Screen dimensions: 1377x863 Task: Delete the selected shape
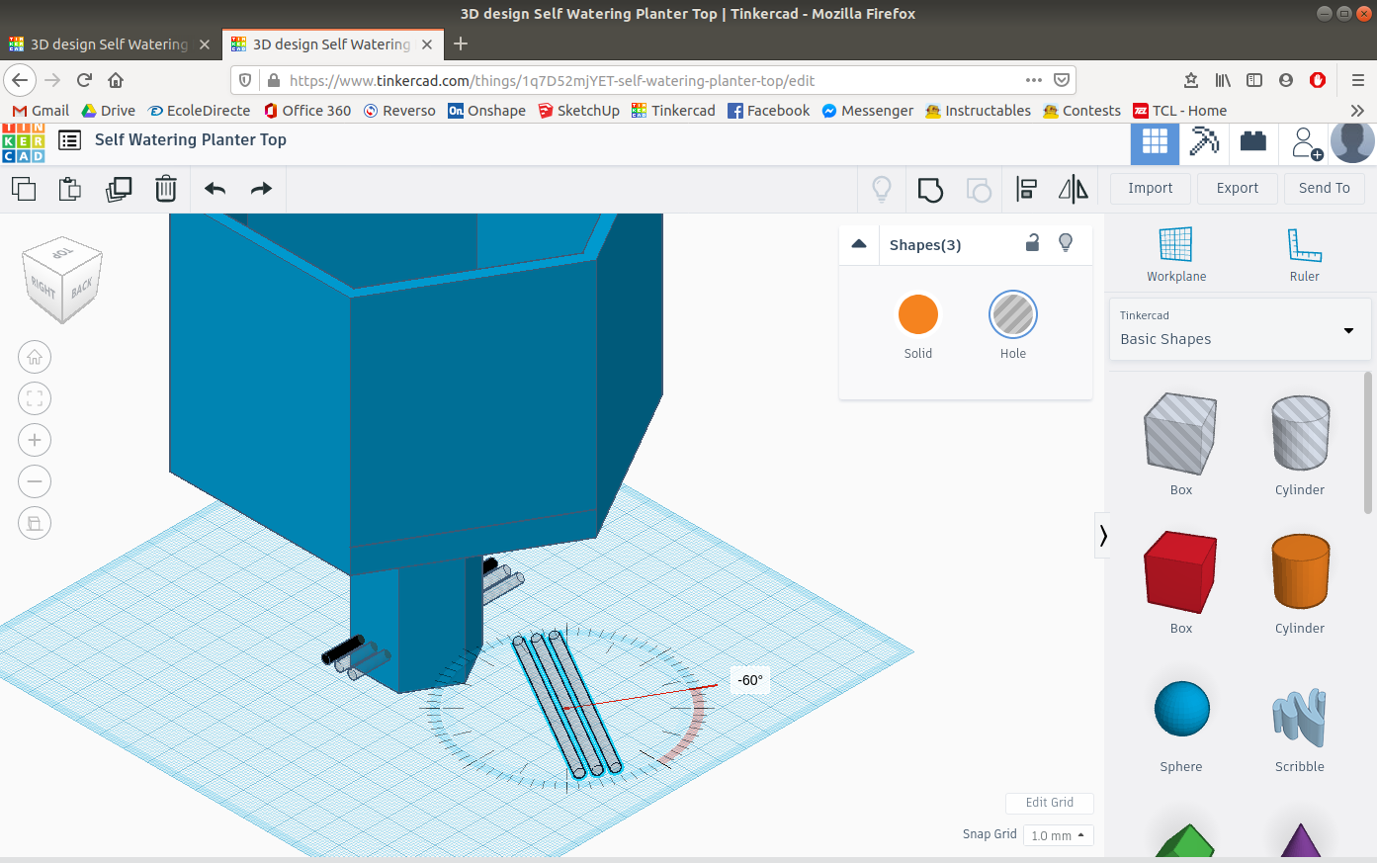pos(165,188)
